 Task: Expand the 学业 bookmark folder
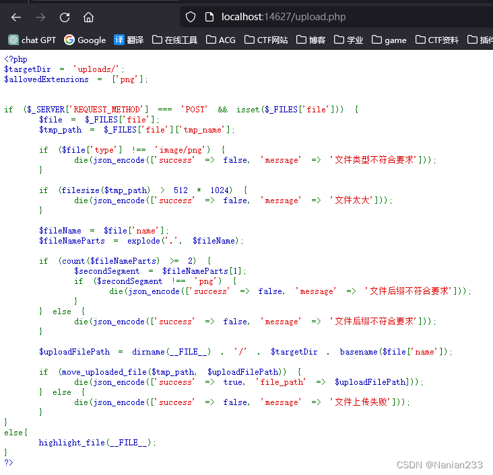tap(348, 40)
